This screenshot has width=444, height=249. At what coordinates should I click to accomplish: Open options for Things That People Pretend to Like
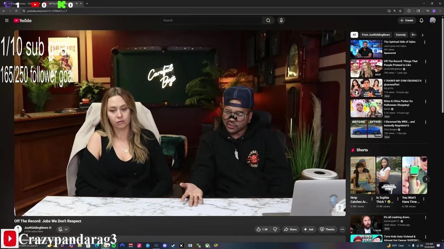[426, 62]
